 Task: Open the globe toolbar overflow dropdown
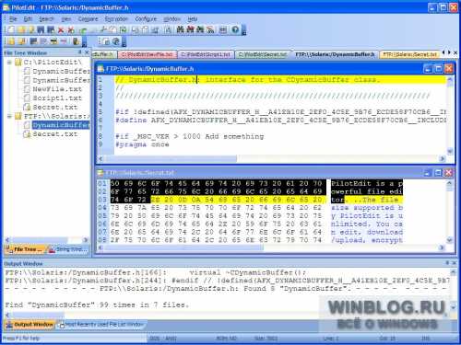(x=124, y=41)
